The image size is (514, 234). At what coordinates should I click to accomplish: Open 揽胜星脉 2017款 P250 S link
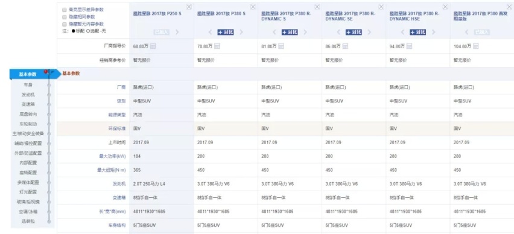coord(157,14)
